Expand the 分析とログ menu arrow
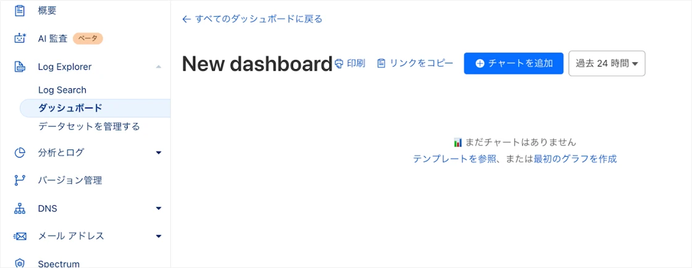 coord(159,153)
